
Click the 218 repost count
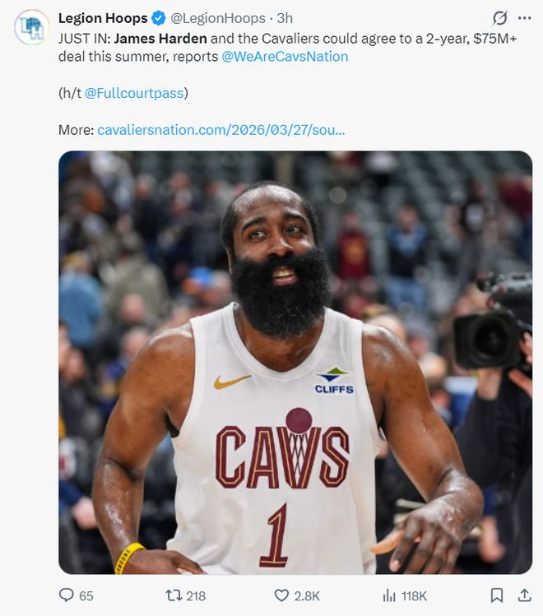(x=196, y=595)
